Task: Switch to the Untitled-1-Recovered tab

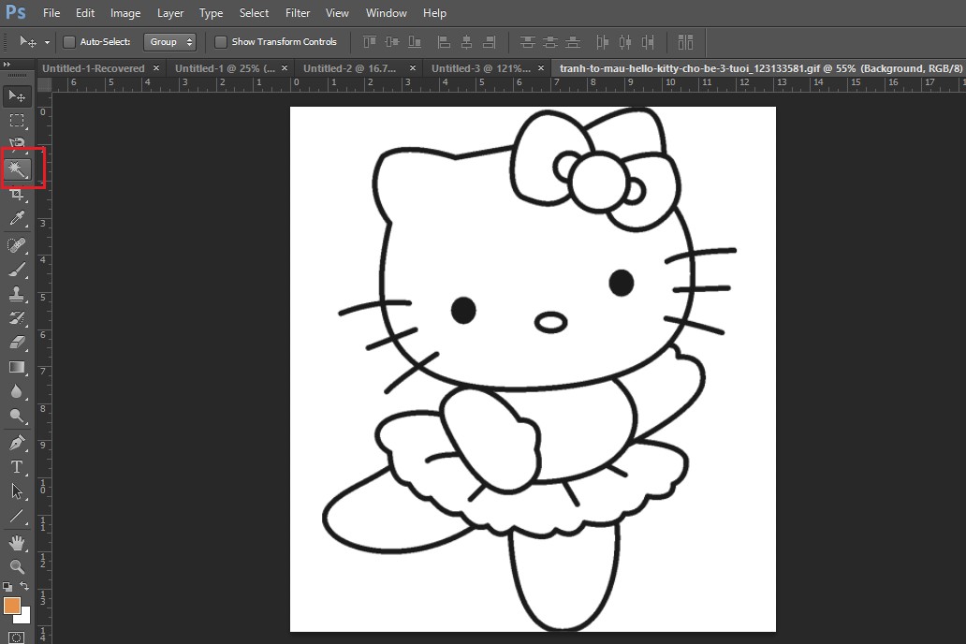Action: click(94, 68)
